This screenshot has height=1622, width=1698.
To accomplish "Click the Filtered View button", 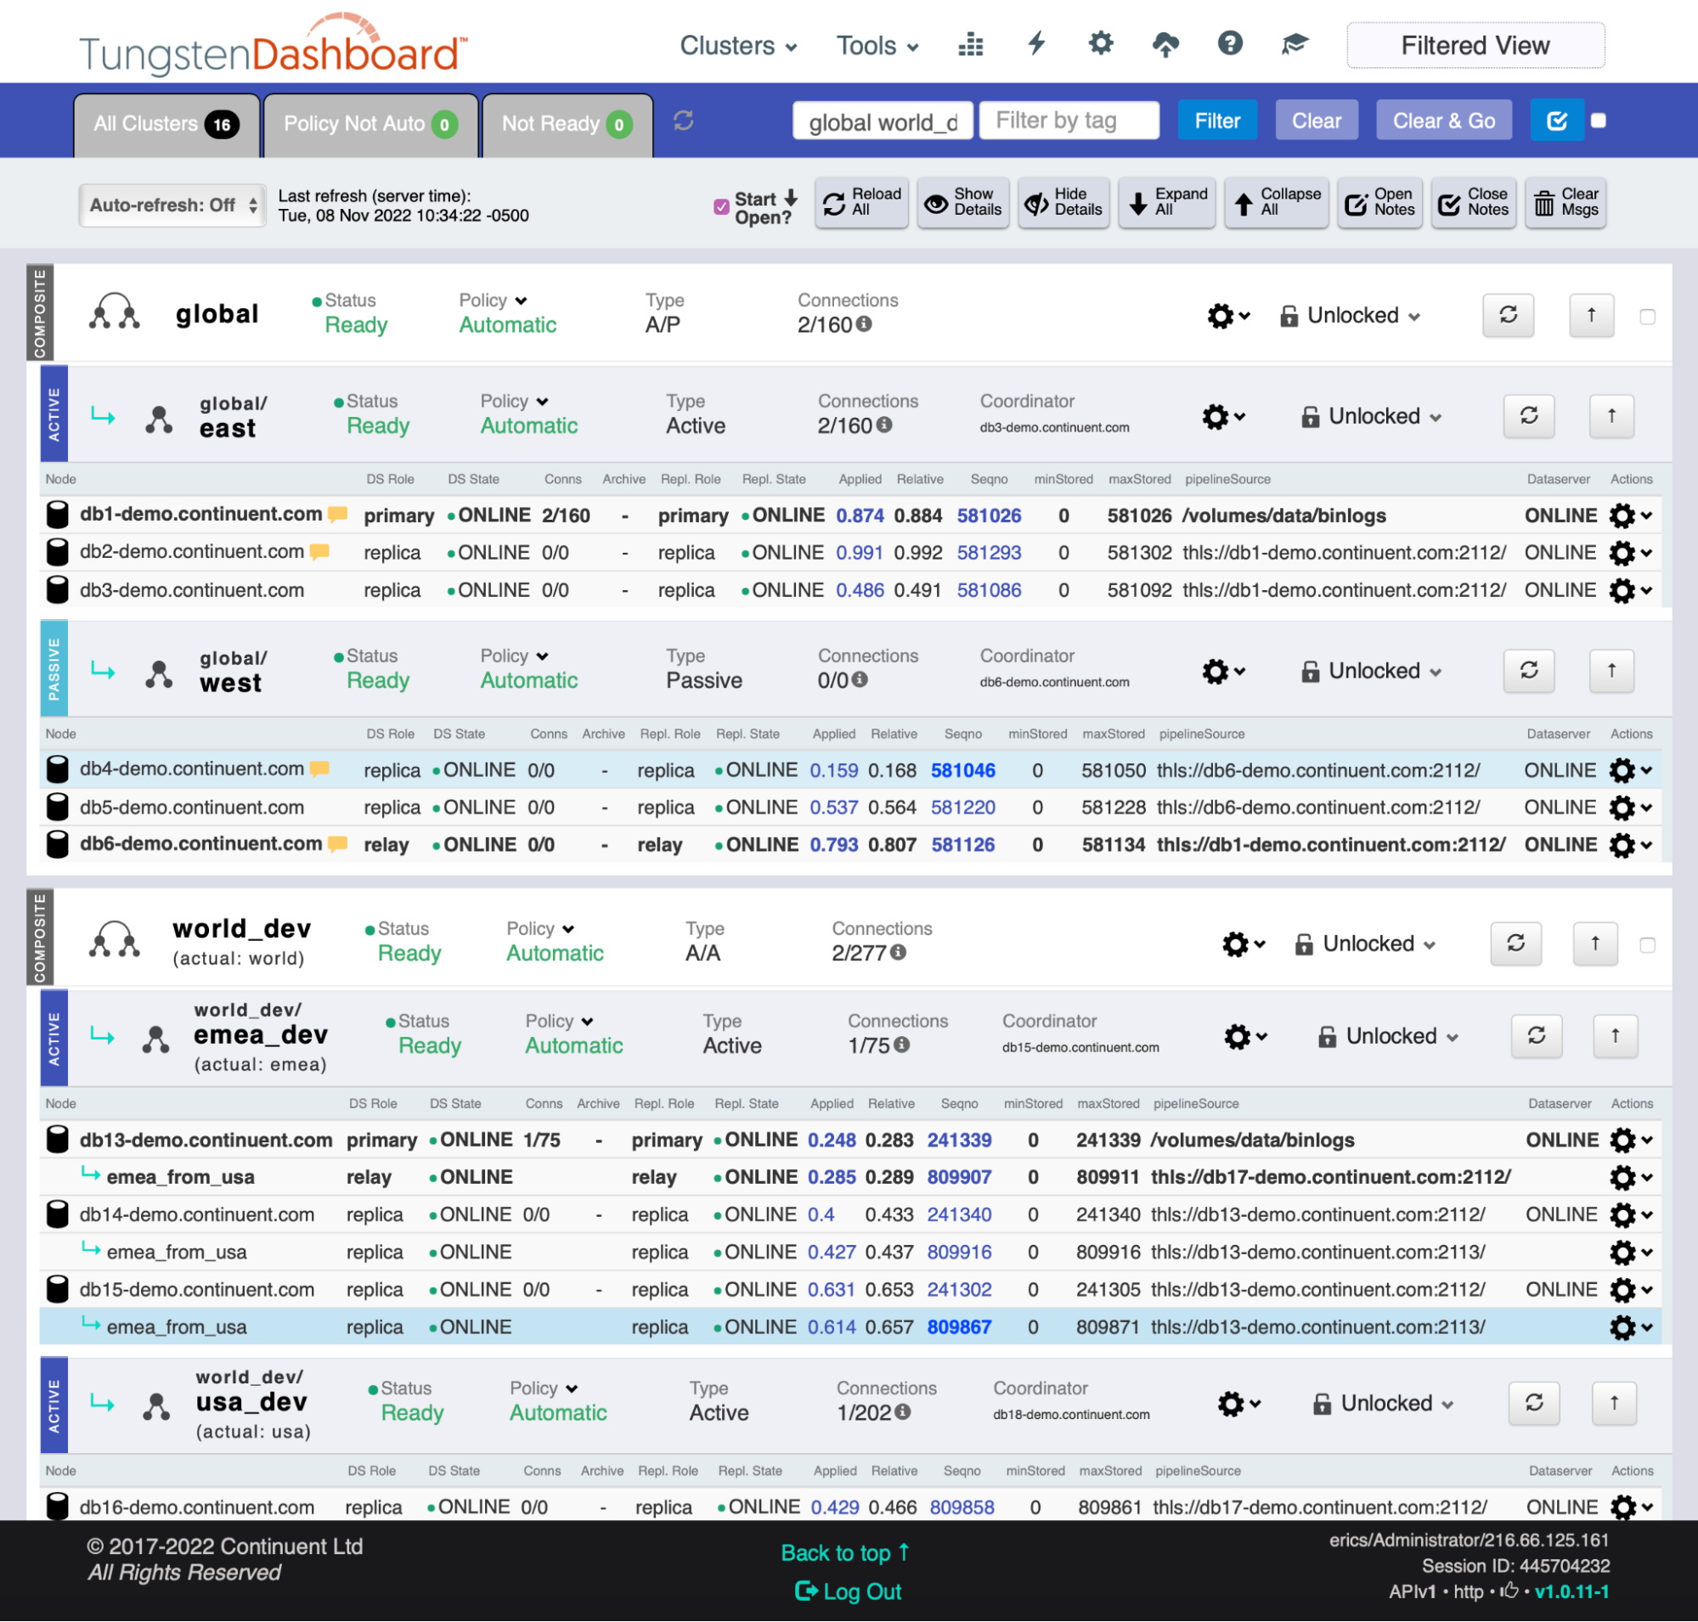I will (x=1475, y=45).
